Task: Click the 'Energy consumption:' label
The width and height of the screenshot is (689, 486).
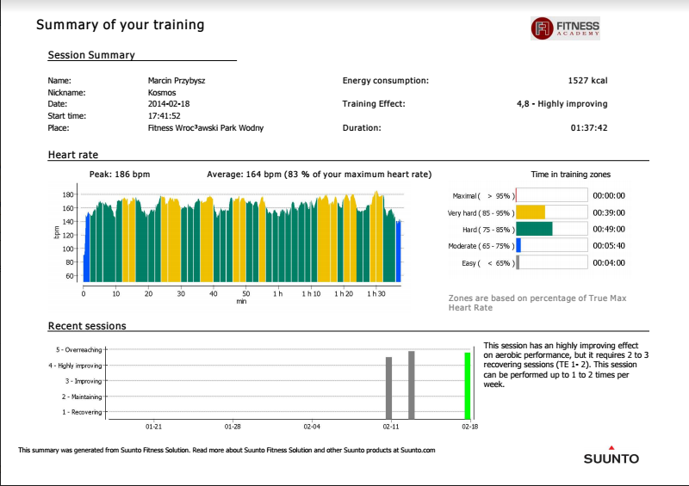Action: pos(385,80)
